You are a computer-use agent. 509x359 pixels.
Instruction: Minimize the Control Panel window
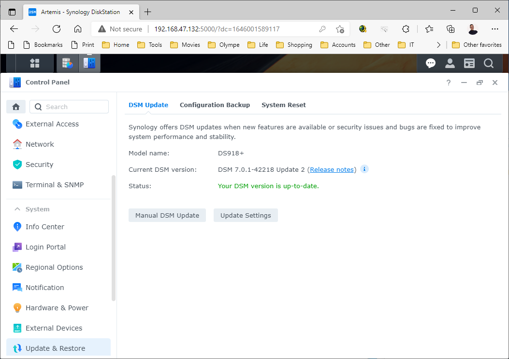464,83
